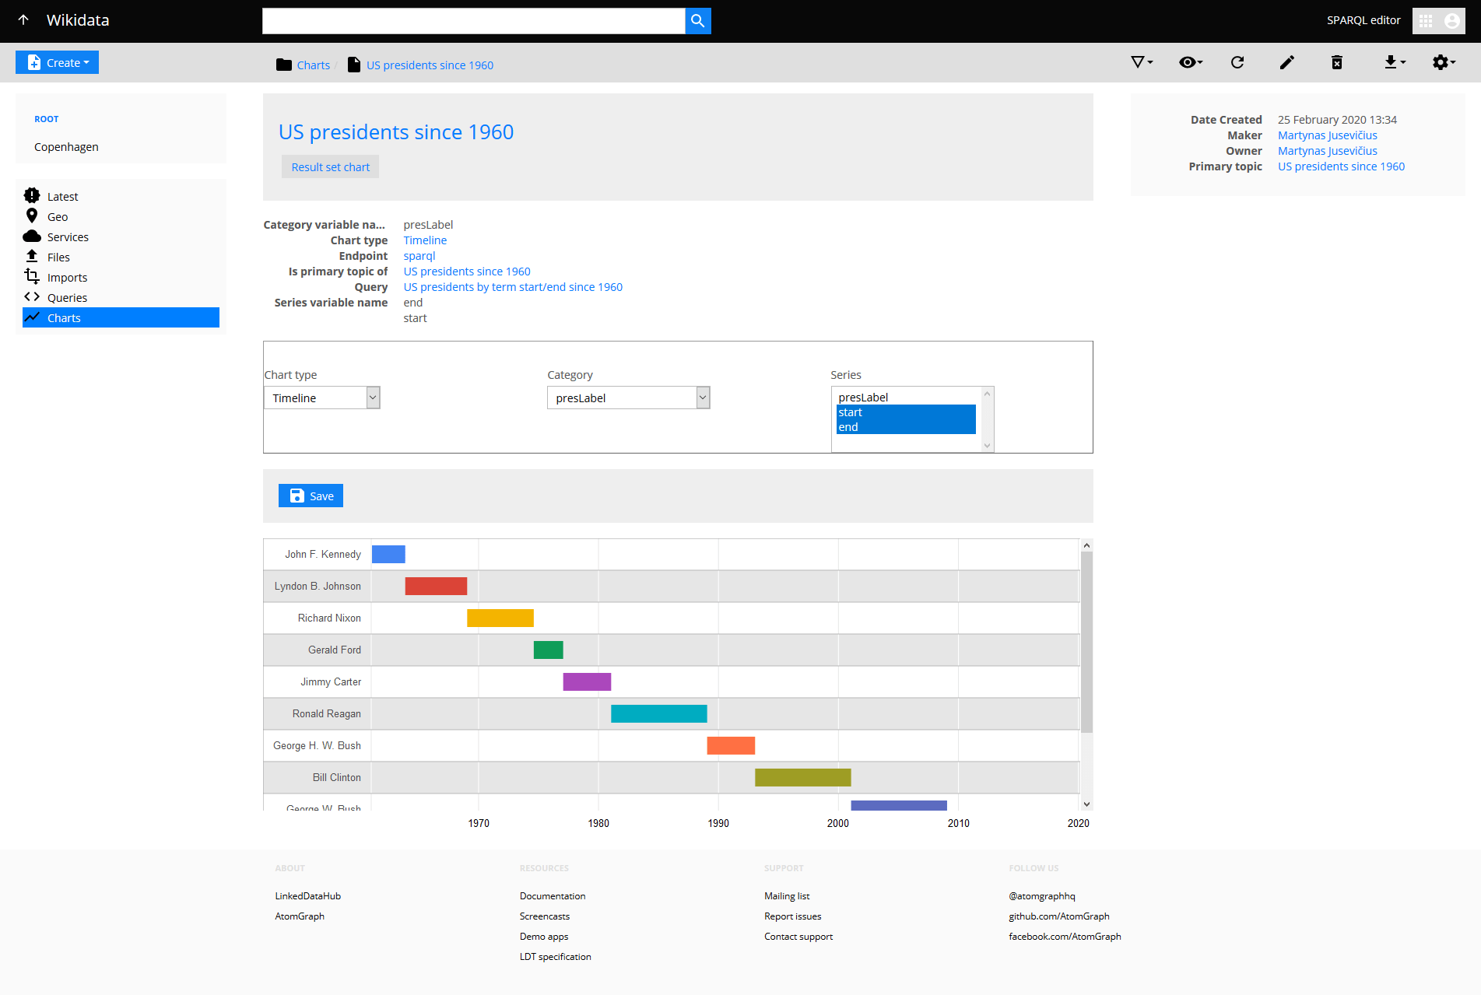Click the chart scrollbar down arrow

tap(1087, 804)
